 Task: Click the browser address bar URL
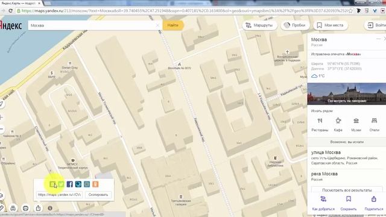(x=184, y=11)
